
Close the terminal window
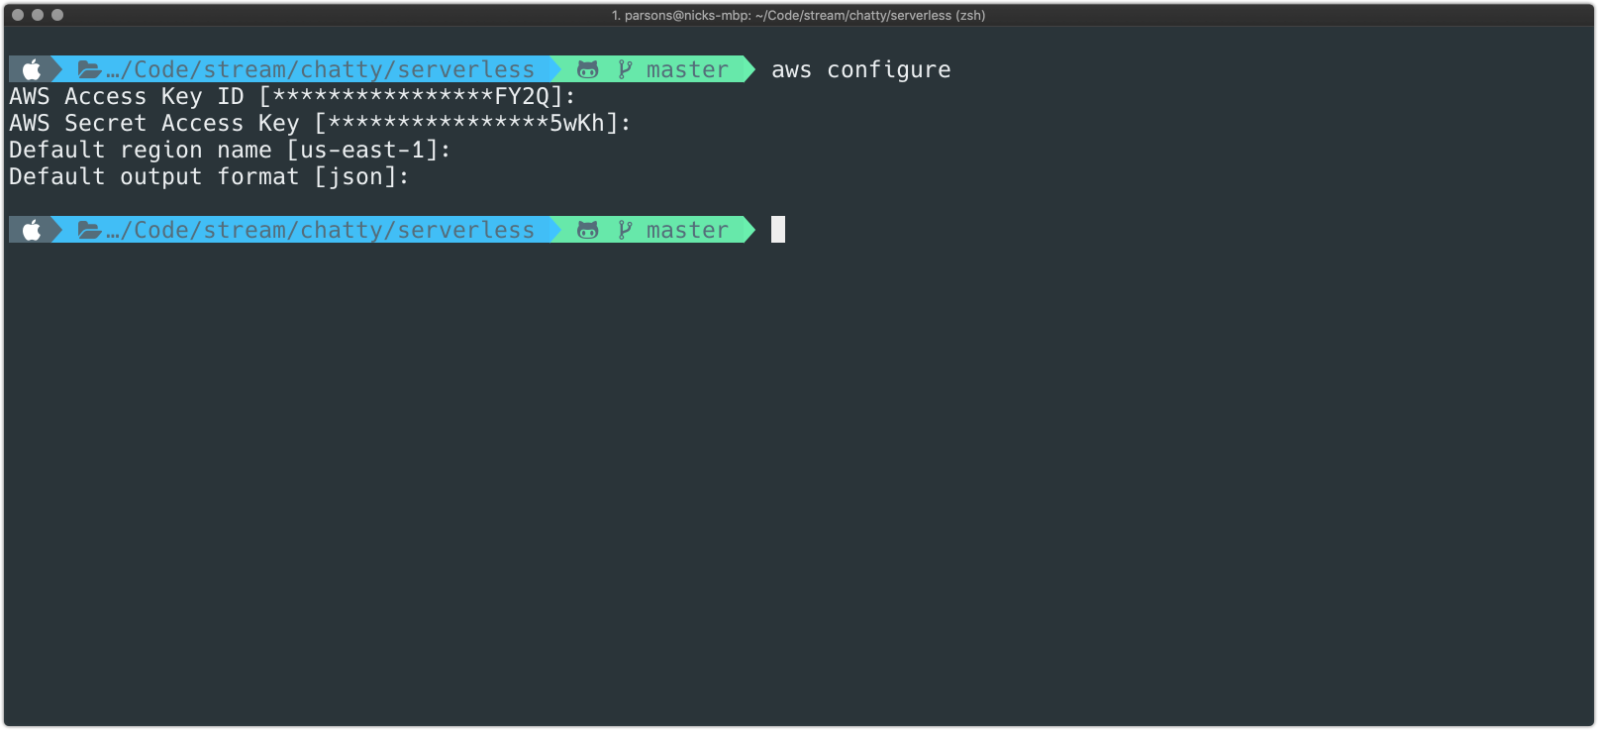point(18,15)
